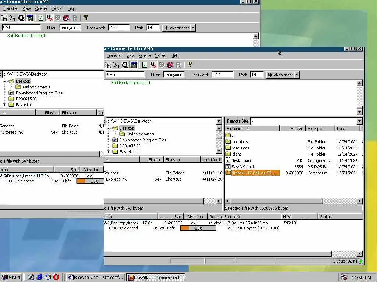
Task: Click the User field in front window
Action: coord(174,75)
